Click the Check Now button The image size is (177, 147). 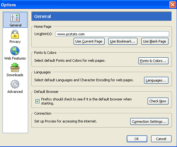[x=158, y=101]
